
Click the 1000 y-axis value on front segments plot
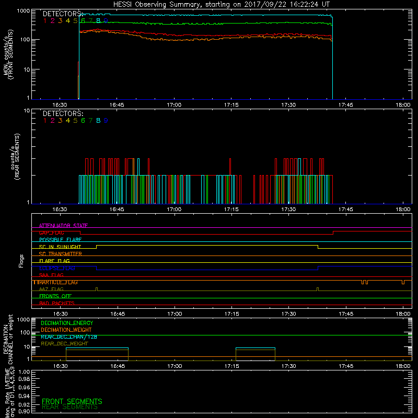coord(23,11)
